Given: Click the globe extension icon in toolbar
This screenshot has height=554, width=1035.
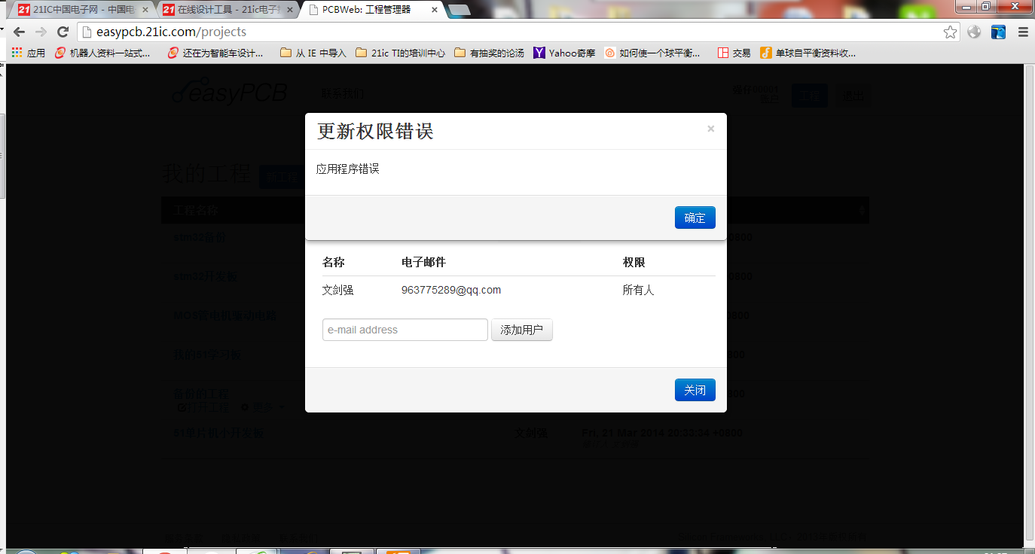Looking at the screenshot, I should 975,32.
